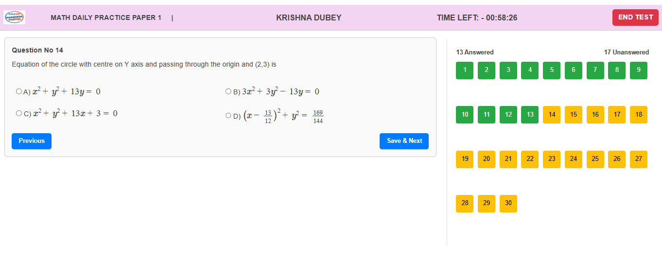The image size is (662, 263).
Task: Select option A radio button
Action: [x=19, y=91]
